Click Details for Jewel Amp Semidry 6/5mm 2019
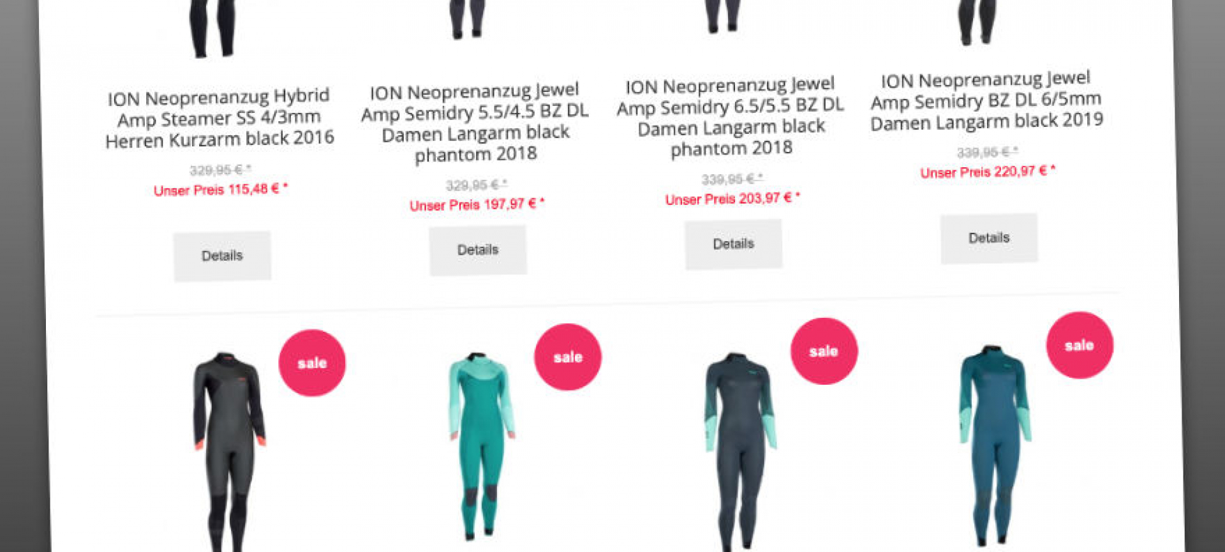This screenshot has width=1225, height=552. click(989, 238)
